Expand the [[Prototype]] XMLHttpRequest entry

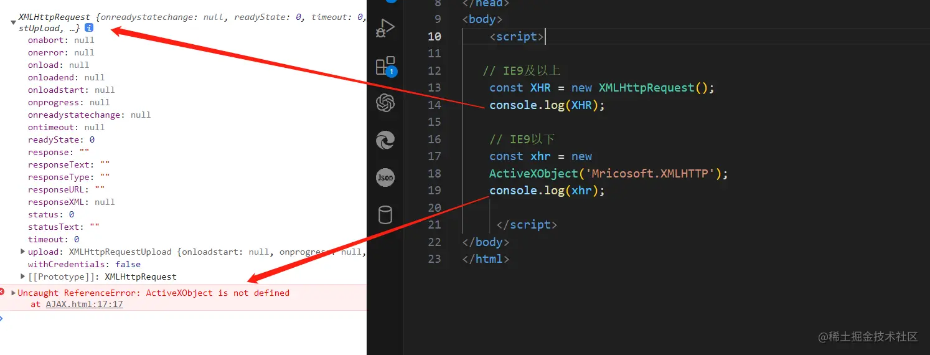point(23,276)
